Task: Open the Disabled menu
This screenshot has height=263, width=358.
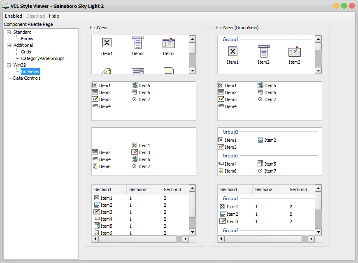Action: (35, 16)
